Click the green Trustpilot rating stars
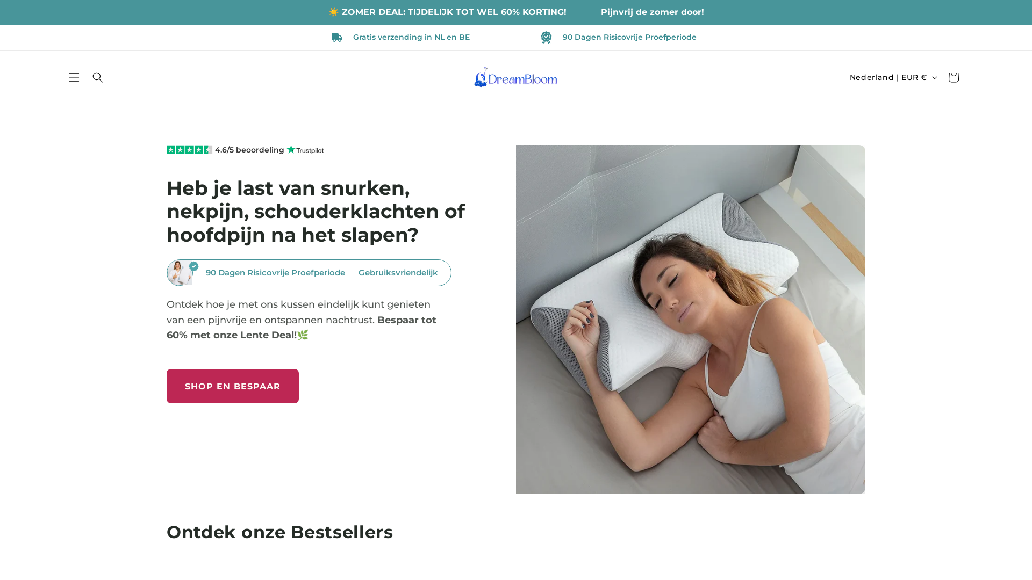 pos(189,149)
